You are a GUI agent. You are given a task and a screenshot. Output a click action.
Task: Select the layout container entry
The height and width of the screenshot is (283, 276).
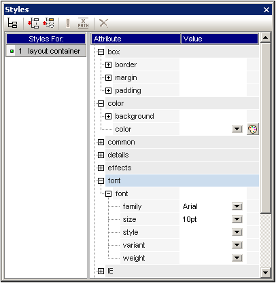click(x=46, y=51)
